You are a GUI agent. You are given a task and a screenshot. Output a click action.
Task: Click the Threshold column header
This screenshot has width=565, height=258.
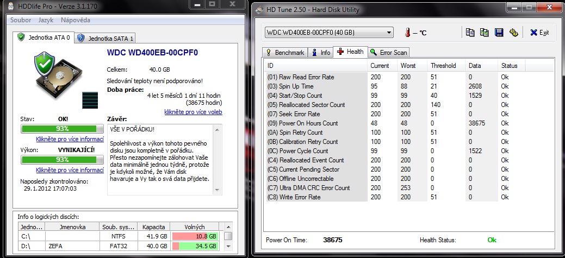pos(446,66)
